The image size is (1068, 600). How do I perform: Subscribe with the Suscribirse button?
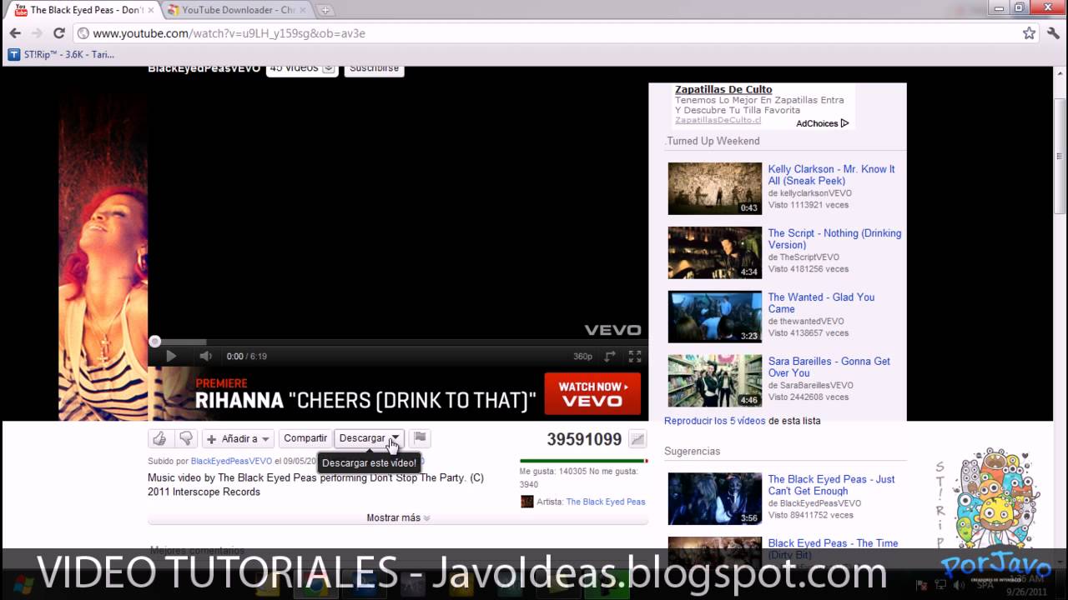[374, 68]
